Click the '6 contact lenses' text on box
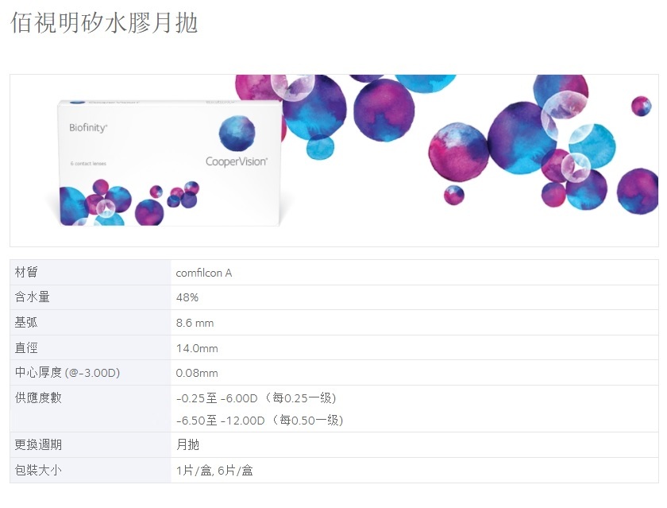This screenshot has height=508, width=667. [x=88, y=163]
